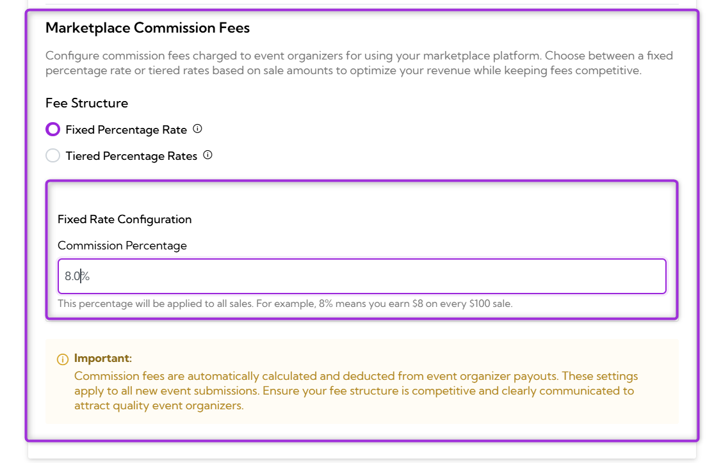
Task: Click the Tiered Percentage Rates label text
Action: point(131,155)
